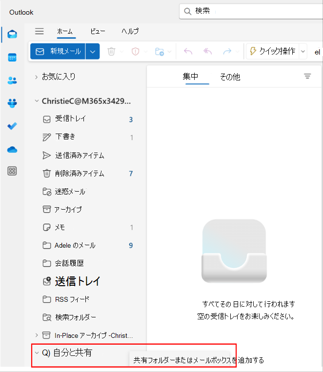Screen dimensions: 323x372
Task: Open the Report options dropdown arrow
Action: coord(145,52)
